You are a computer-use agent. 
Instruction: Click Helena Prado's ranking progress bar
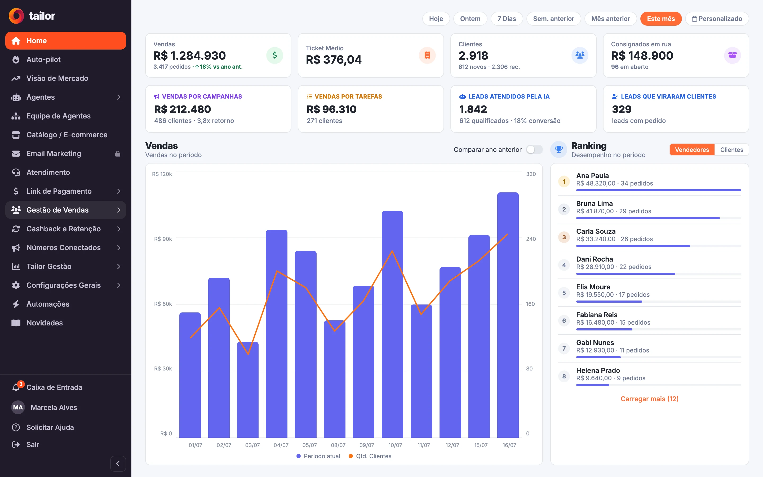659,385
